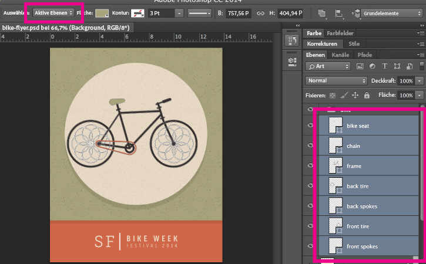The height and width of the screenshot is (264, 426).
Task: Click the lock transparent pixels icon
Action: [x=333, y=95]
